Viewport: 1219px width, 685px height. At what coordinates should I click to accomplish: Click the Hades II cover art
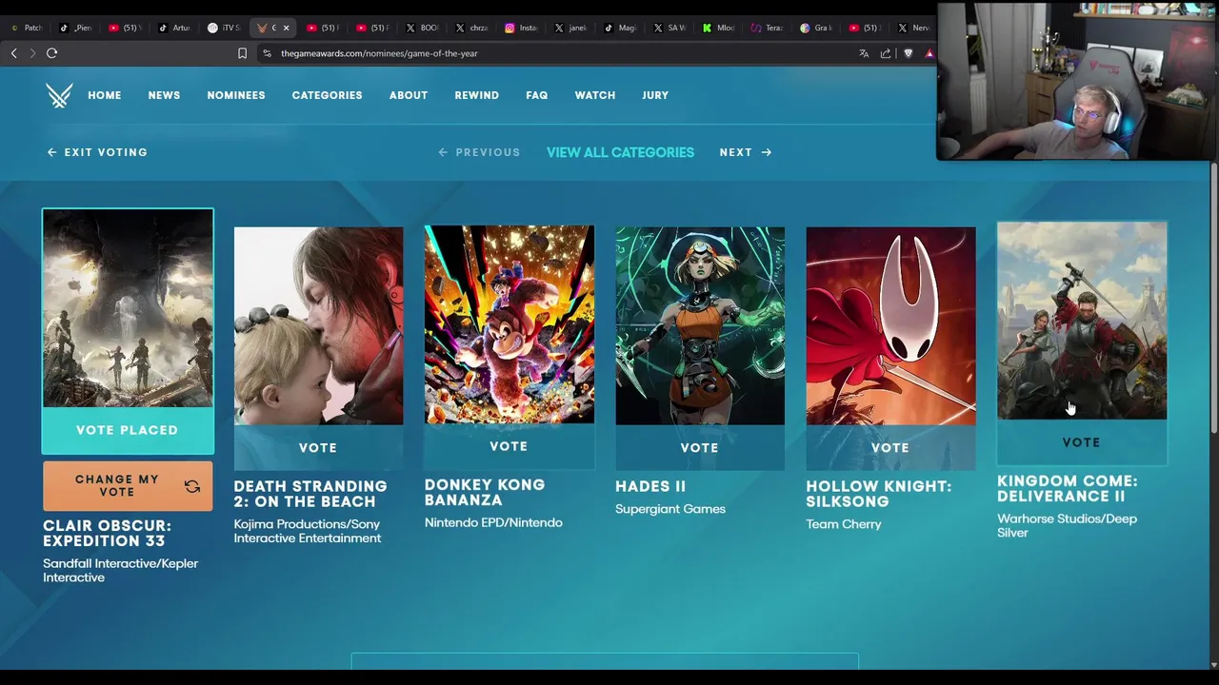pos(700,325)
